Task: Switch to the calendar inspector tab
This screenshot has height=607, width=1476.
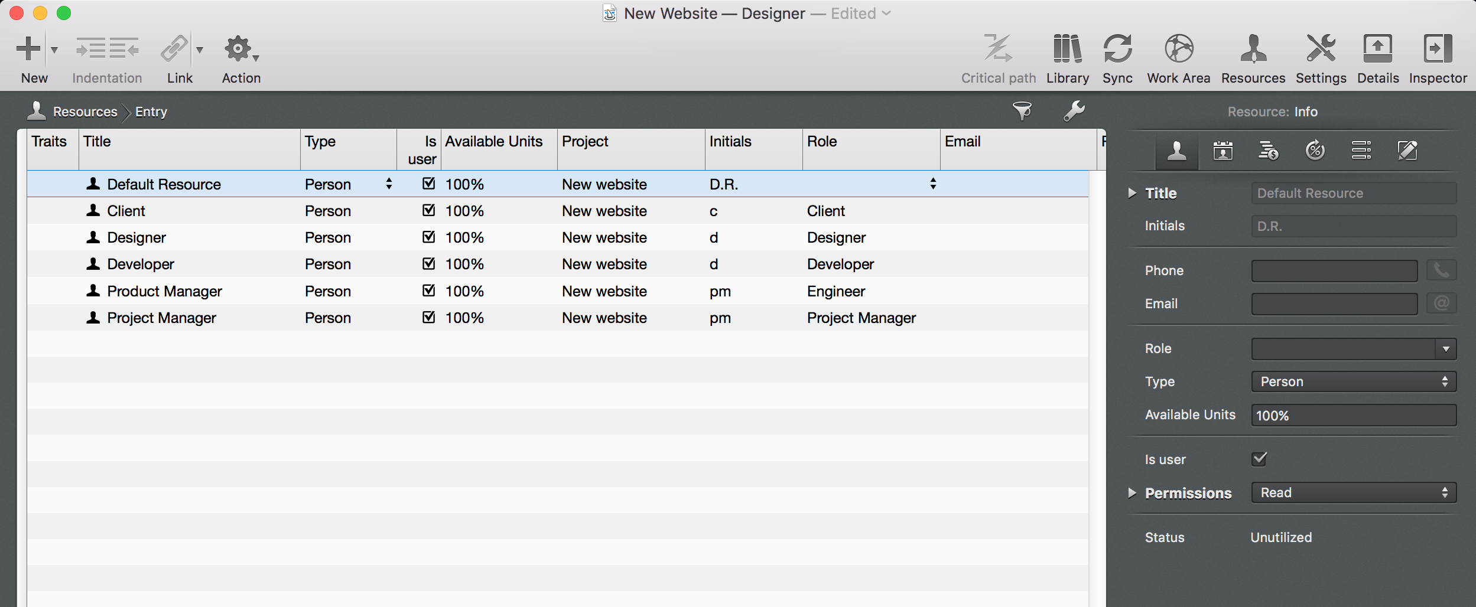Action: point(1223,151)
